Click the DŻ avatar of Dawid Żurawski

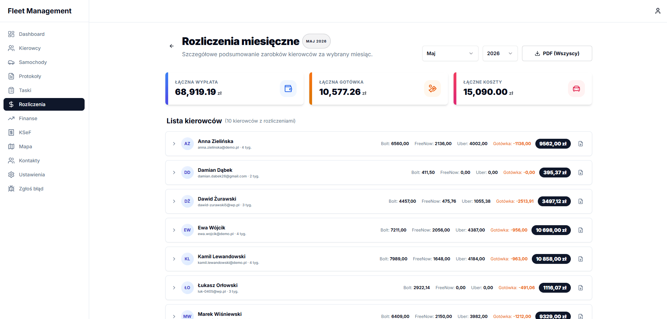coord(187,201)
